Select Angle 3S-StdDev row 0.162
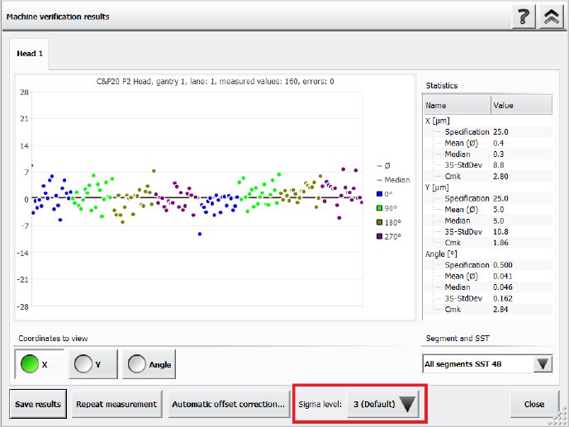Viewport: 569px width, 427px height. point(488,299)
